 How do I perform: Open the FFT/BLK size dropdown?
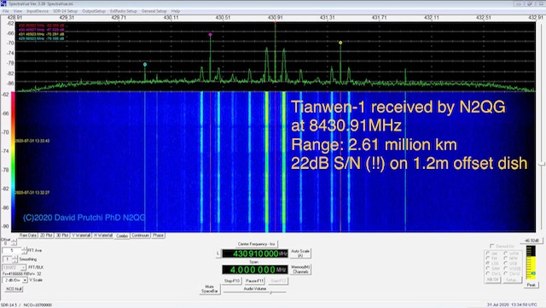coord(14,267)
